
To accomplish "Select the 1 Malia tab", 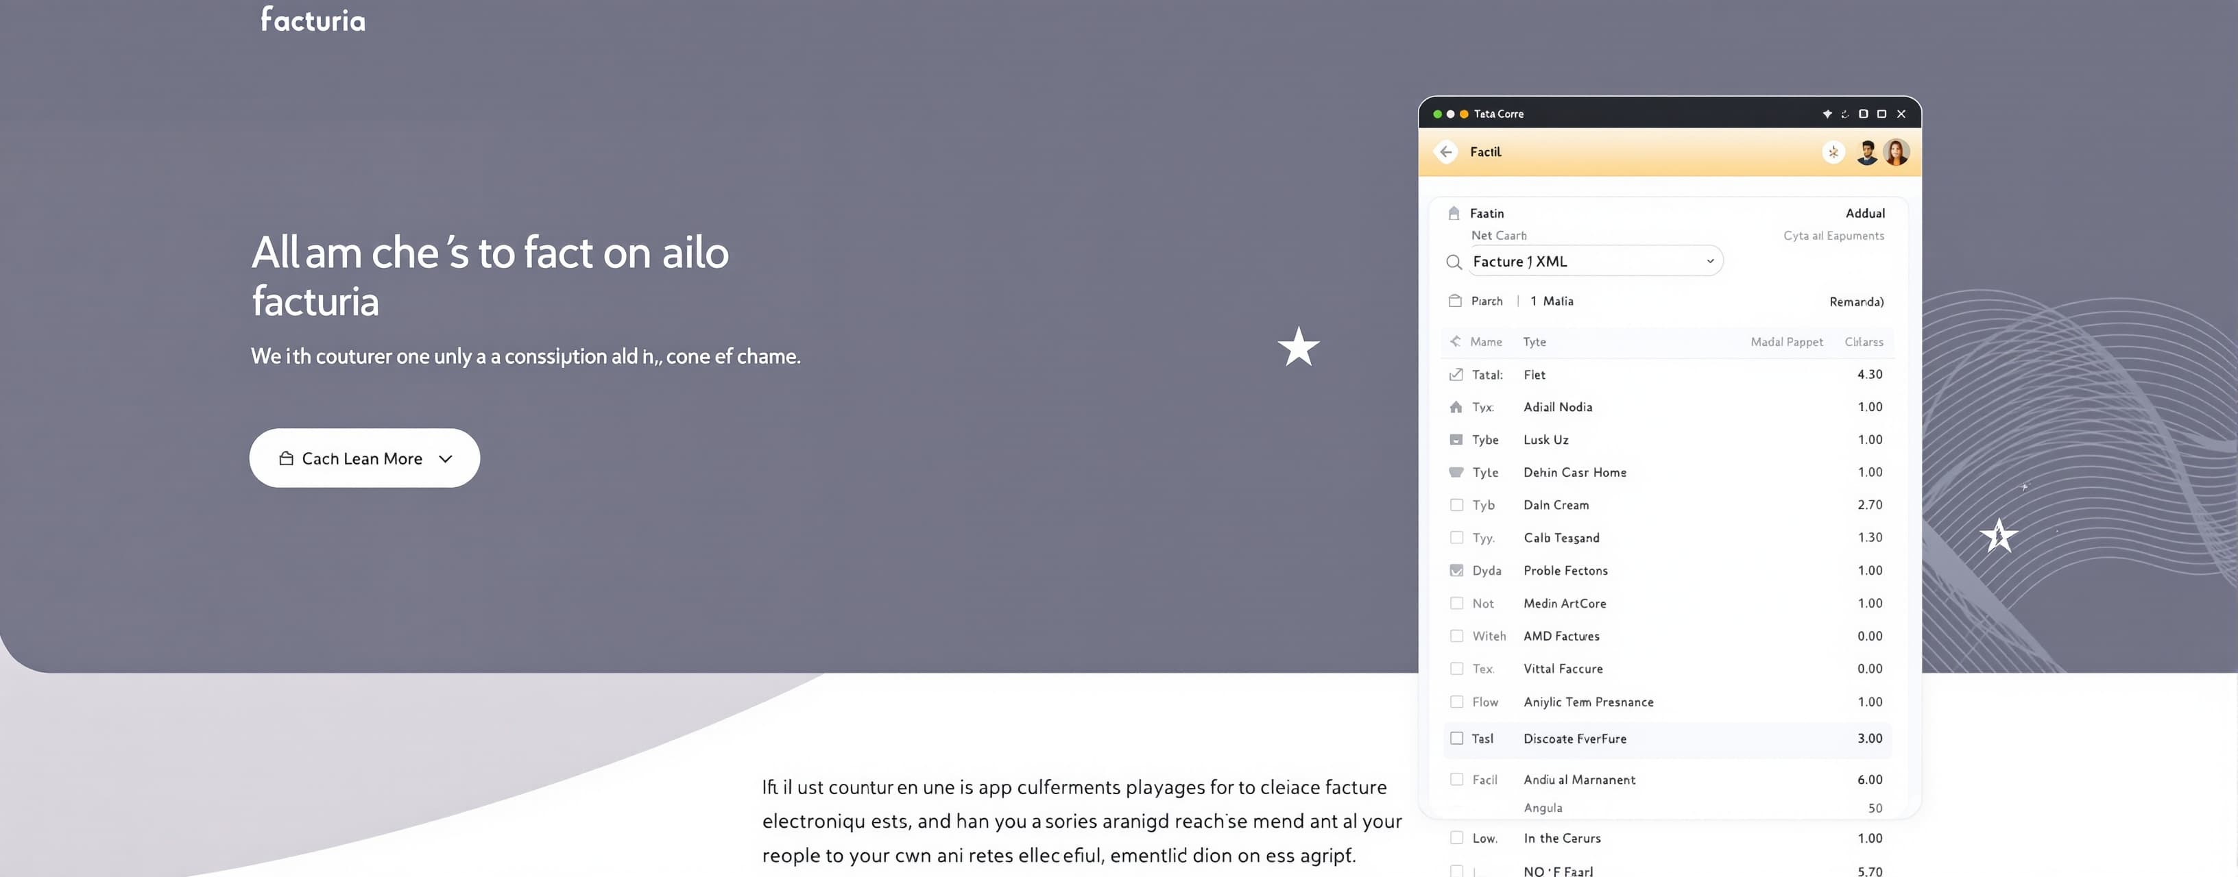I will (x=1552, y=300).
